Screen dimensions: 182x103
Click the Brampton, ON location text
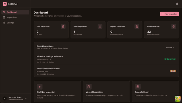click(42, 72)
